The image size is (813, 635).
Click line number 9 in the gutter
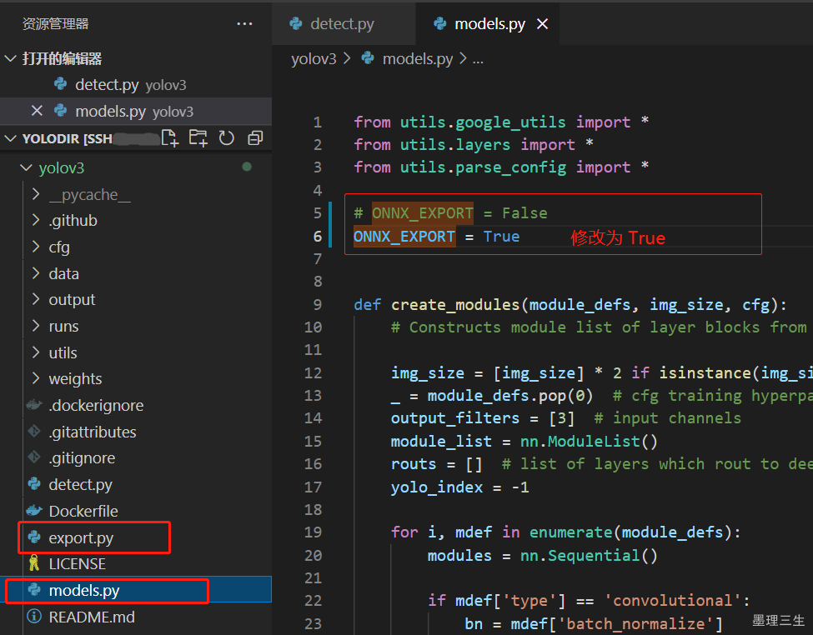click(x=318, y=305)
